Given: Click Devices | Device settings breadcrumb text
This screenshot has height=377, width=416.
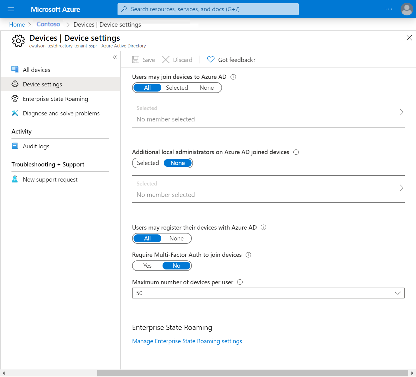Looking at the screenshot, I should click(107, 24).
